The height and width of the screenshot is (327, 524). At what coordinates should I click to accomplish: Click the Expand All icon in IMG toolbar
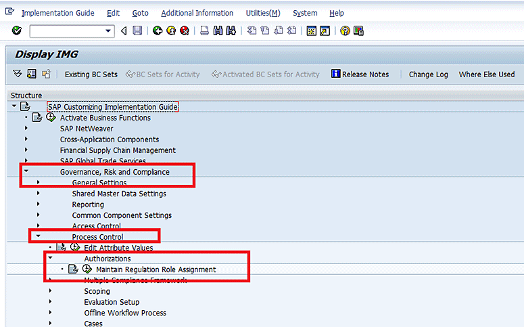(18, 74)
